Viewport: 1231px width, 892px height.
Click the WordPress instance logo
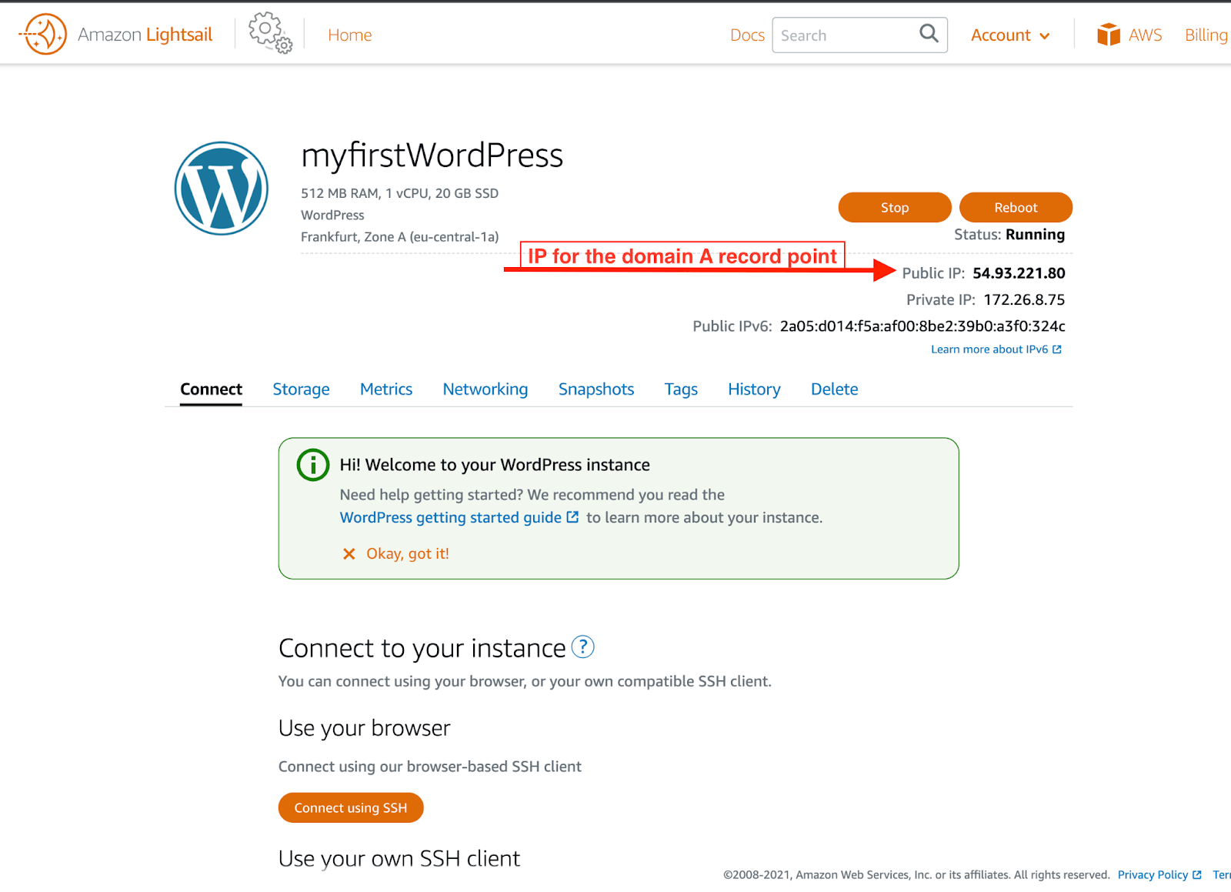pos(221,189)
